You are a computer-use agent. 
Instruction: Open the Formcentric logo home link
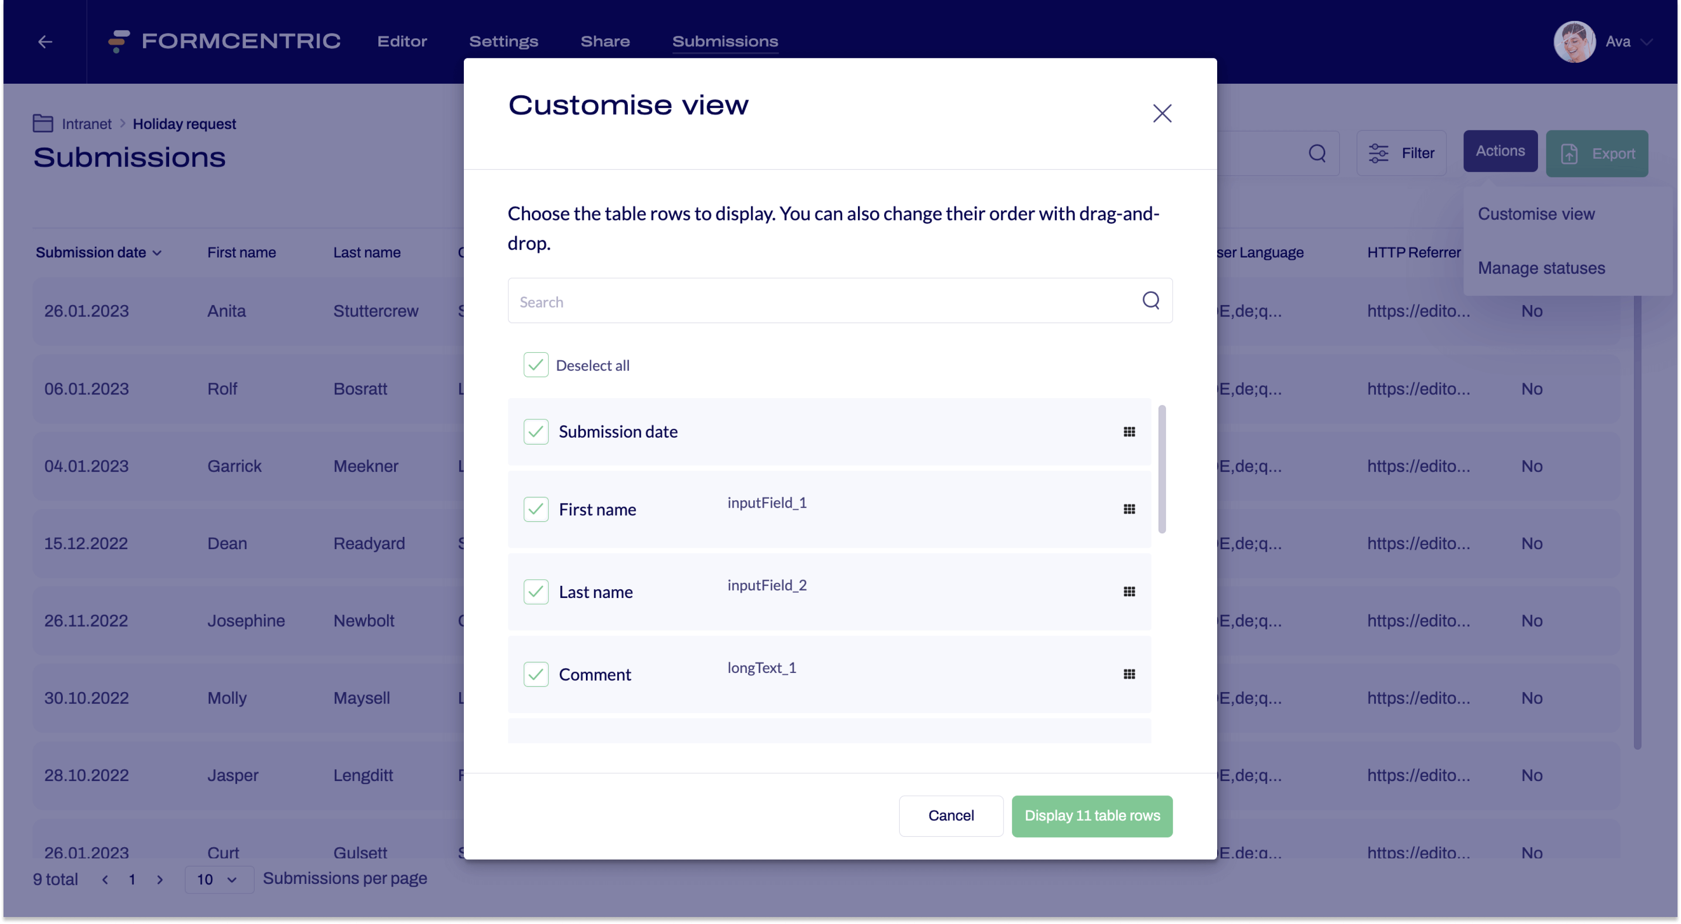(222, 41)
